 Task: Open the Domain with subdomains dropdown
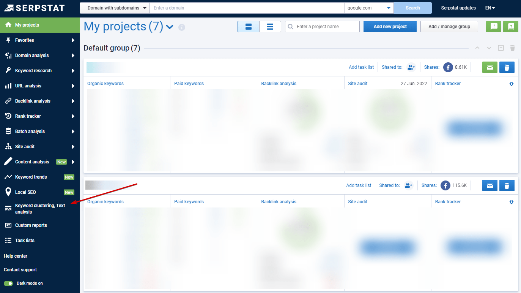click(115, 8)
